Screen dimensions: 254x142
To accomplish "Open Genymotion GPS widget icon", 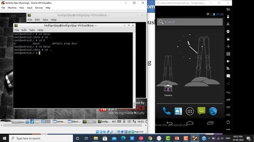I will (x=228, y=24).
